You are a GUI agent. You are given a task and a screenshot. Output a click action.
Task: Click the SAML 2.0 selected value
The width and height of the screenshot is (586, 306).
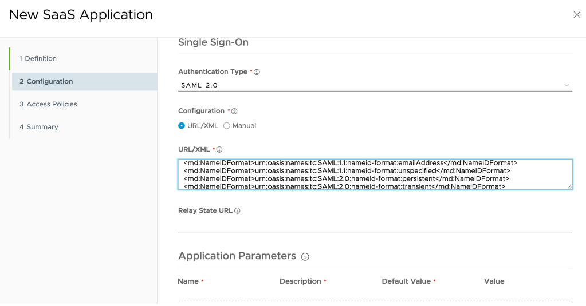click(199, 85)
